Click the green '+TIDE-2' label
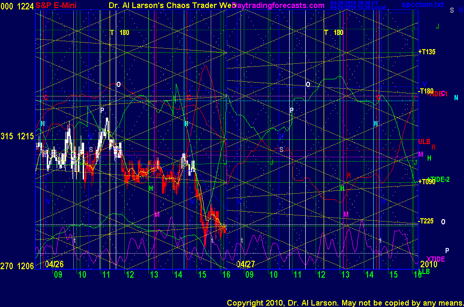Viewport: 464px width, 307px height. [x=439, y=179]
